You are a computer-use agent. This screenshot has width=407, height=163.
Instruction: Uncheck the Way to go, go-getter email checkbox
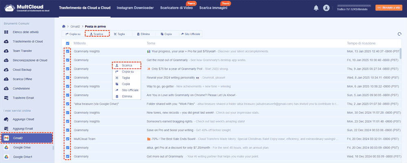tap(68, 86)
